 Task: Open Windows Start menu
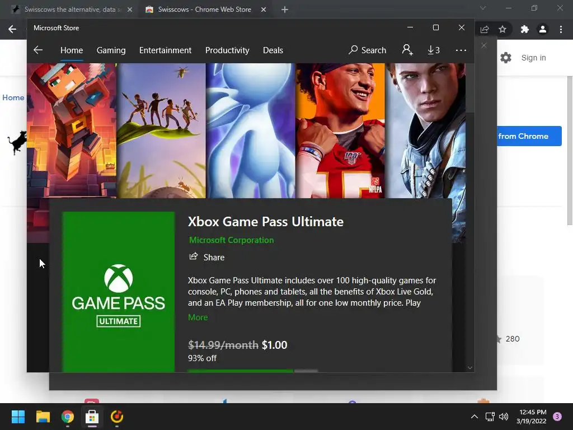pyautogui.click(x=18, y=417)
